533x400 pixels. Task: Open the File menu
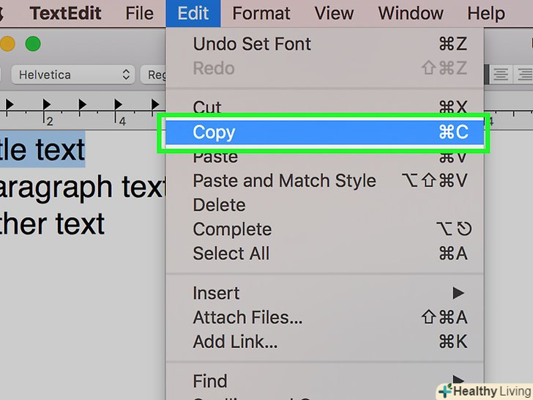tap(139, 14)
